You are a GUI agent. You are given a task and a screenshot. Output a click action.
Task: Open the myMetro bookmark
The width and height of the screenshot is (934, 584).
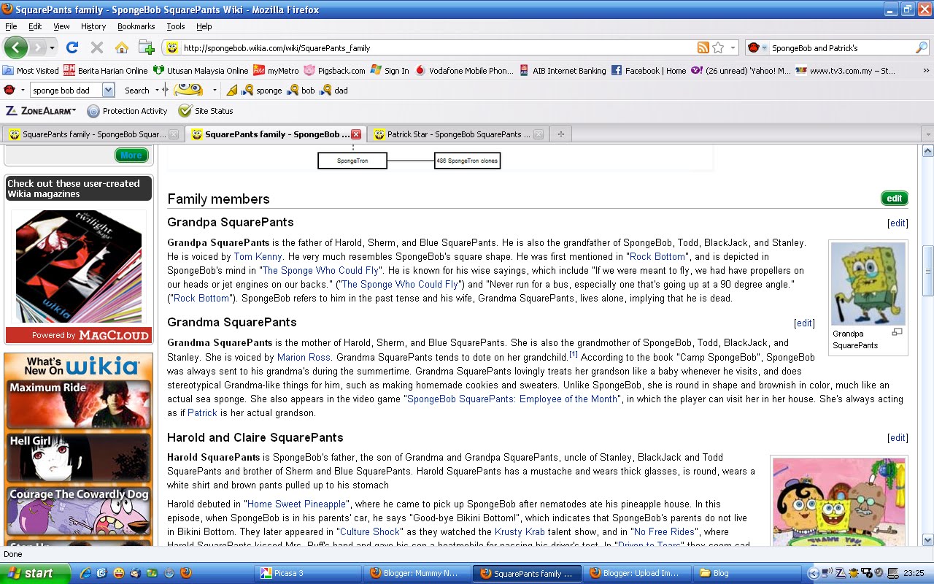pos(276,71)
